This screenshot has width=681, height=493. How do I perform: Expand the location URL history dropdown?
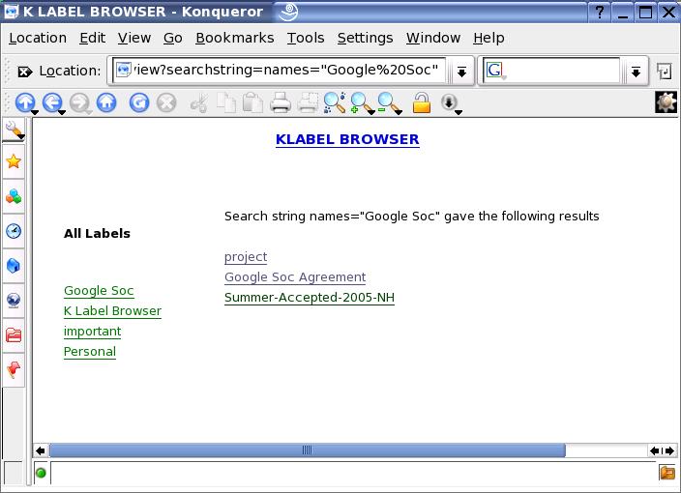pos(461,72)
